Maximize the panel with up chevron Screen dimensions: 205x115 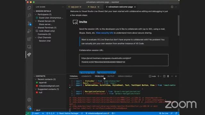pos(172,76)
